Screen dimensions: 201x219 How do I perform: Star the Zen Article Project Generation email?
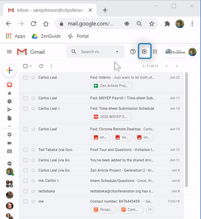click(33, 170)
